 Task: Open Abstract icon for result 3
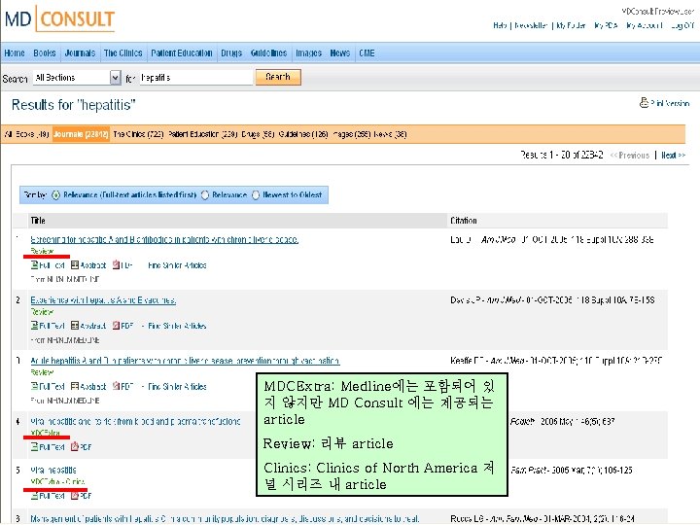[x=75, y=386]
